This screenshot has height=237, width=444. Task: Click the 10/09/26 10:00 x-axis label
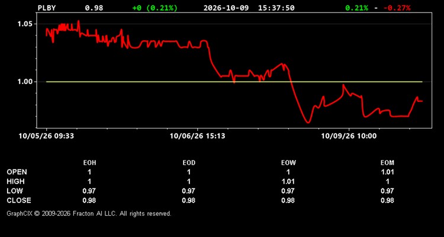pos(349,136)
